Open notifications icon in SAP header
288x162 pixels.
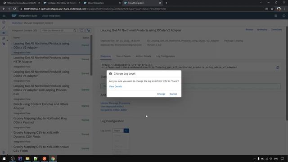(276, 16)
